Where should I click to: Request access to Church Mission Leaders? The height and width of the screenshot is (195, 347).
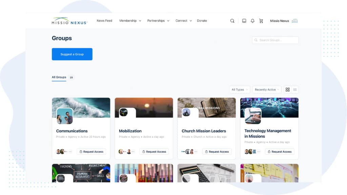pyautogui.click(x=217, y=152)
